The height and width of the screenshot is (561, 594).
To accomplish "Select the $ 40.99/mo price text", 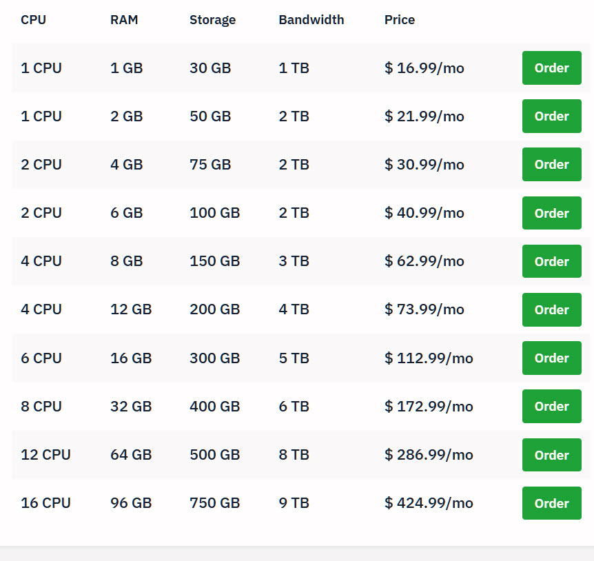I will point(424,213).
